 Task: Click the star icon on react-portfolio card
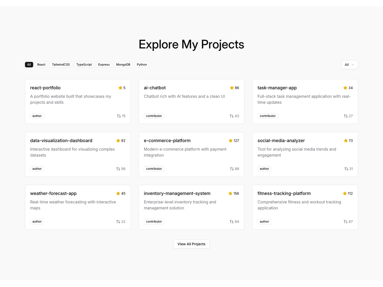120,88
